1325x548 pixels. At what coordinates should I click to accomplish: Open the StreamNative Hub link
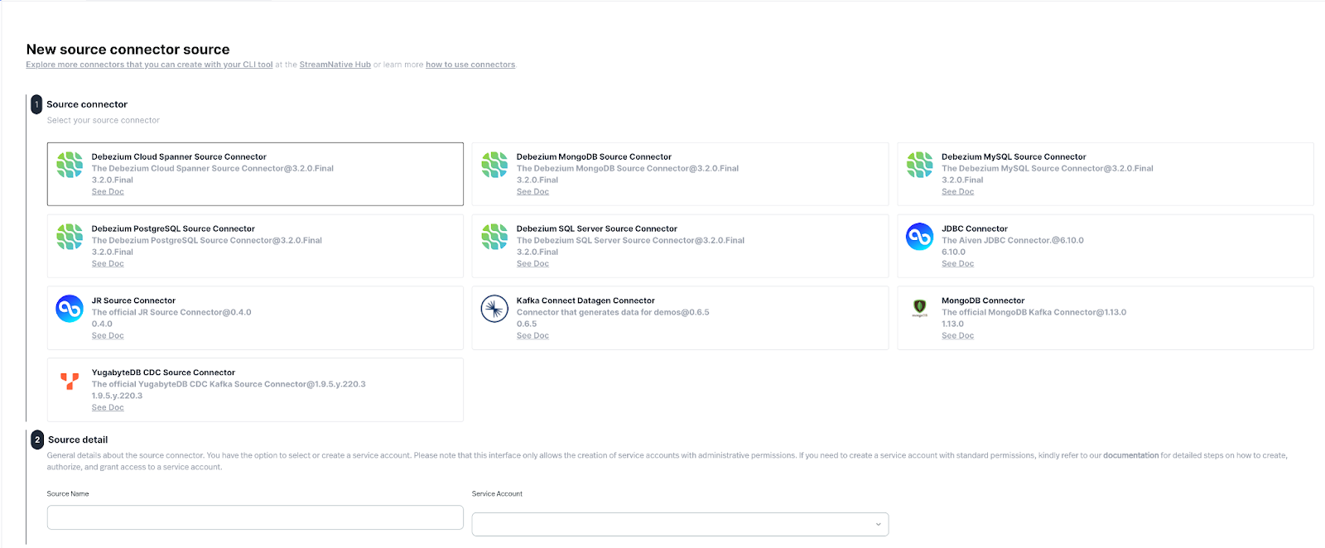[335, 65]
